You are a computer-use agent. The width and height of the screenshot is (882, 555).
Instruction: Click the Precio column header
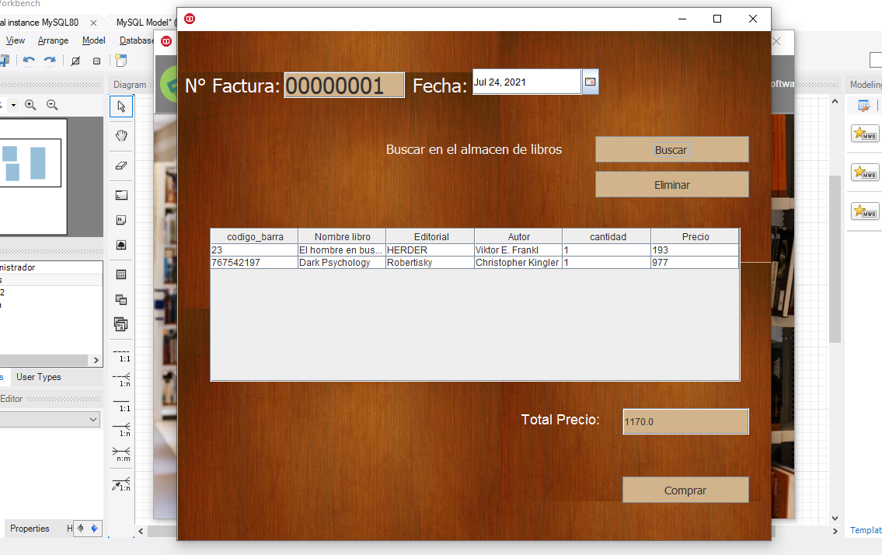(695, 236)
